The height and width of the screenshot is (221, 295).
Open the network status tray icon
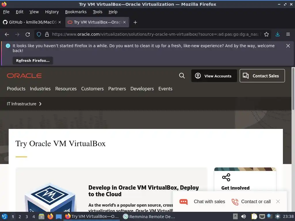pos(262,217)
